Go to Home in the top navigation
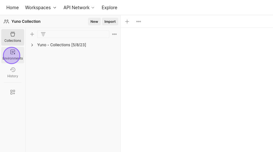This screenshot has height=152, width=273. [x=12, y=8]
